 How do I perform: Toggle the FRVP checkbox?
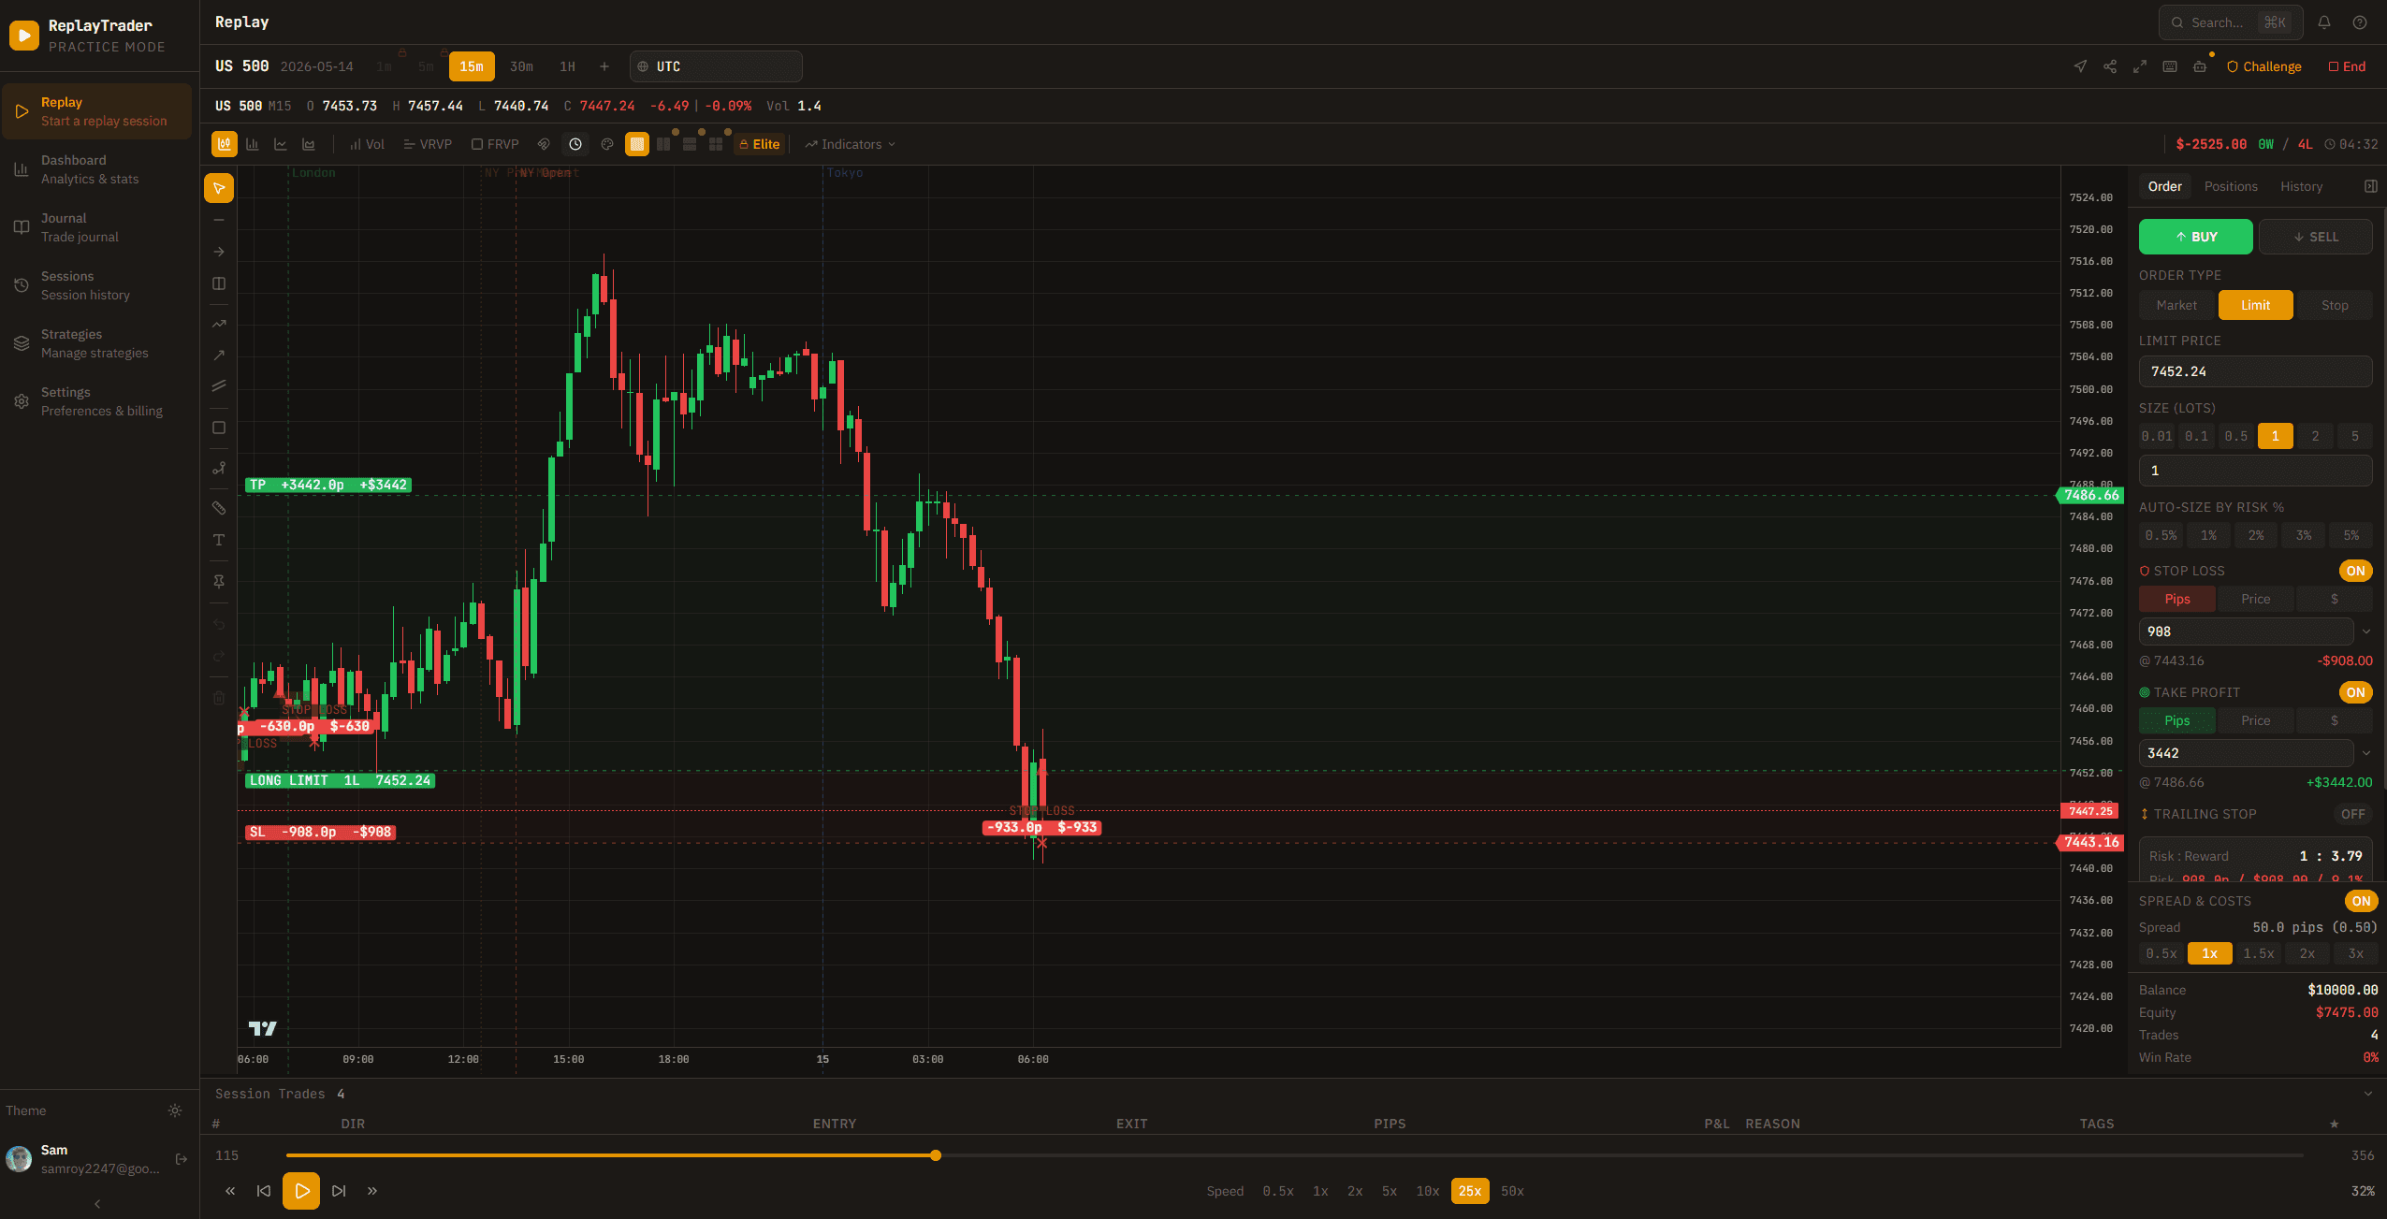[495, 144]
